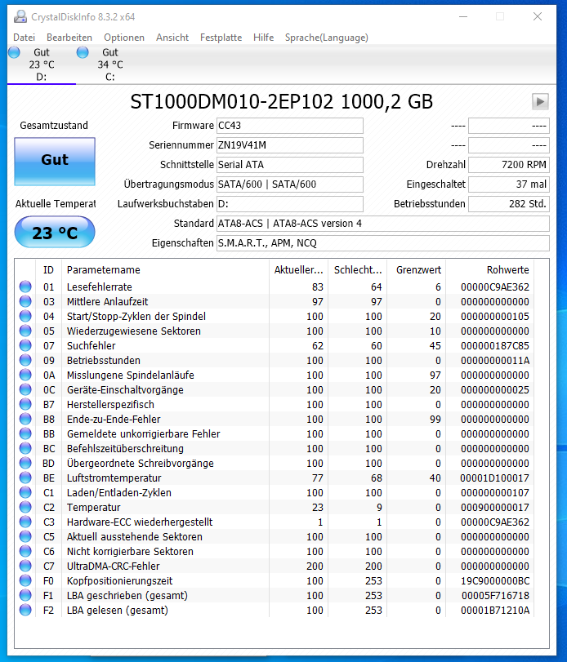Click the Schlecht... column header
This screenshot has width=567, height=662.
pyautogui.click(x=357, y=270)
